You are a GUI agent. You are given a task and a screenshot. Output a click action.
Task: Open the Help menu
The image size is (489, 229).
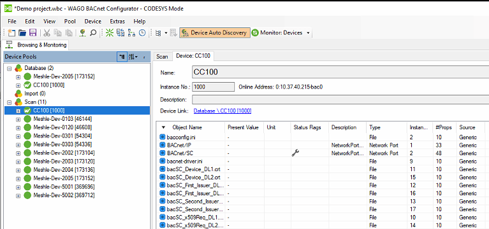coord(140,22)
